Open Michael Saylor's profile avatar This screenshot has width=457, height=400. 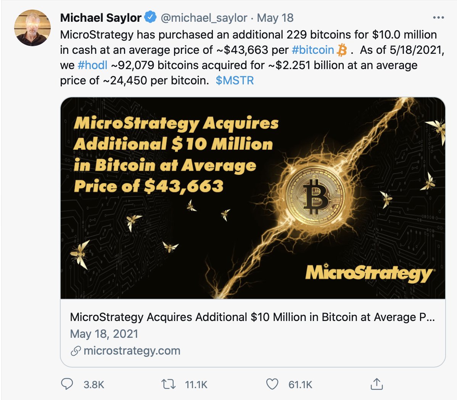point(32,28)
